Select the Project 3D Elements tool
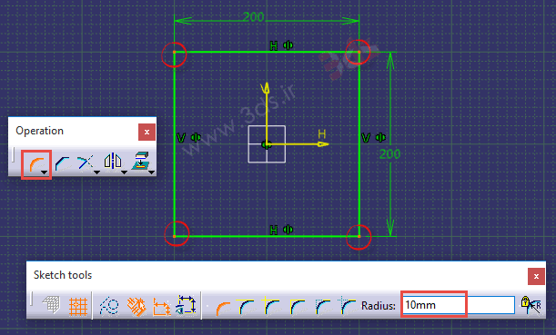556x335 pixels. point(140,162)
